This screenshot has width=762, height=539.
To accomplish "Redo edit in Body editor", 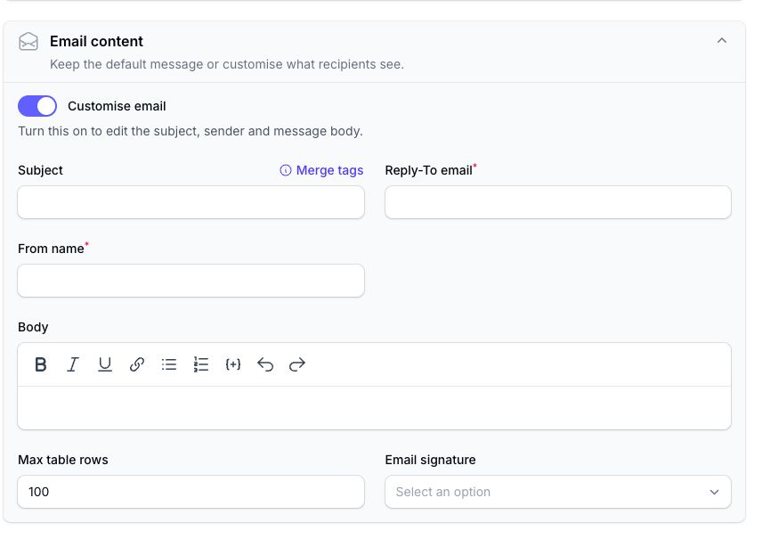I will pyautogui.click(x=297, y=364).
